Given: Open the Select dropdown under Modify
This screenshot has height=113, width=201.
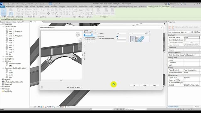Looking at the screenshot, I should [3, 17].
